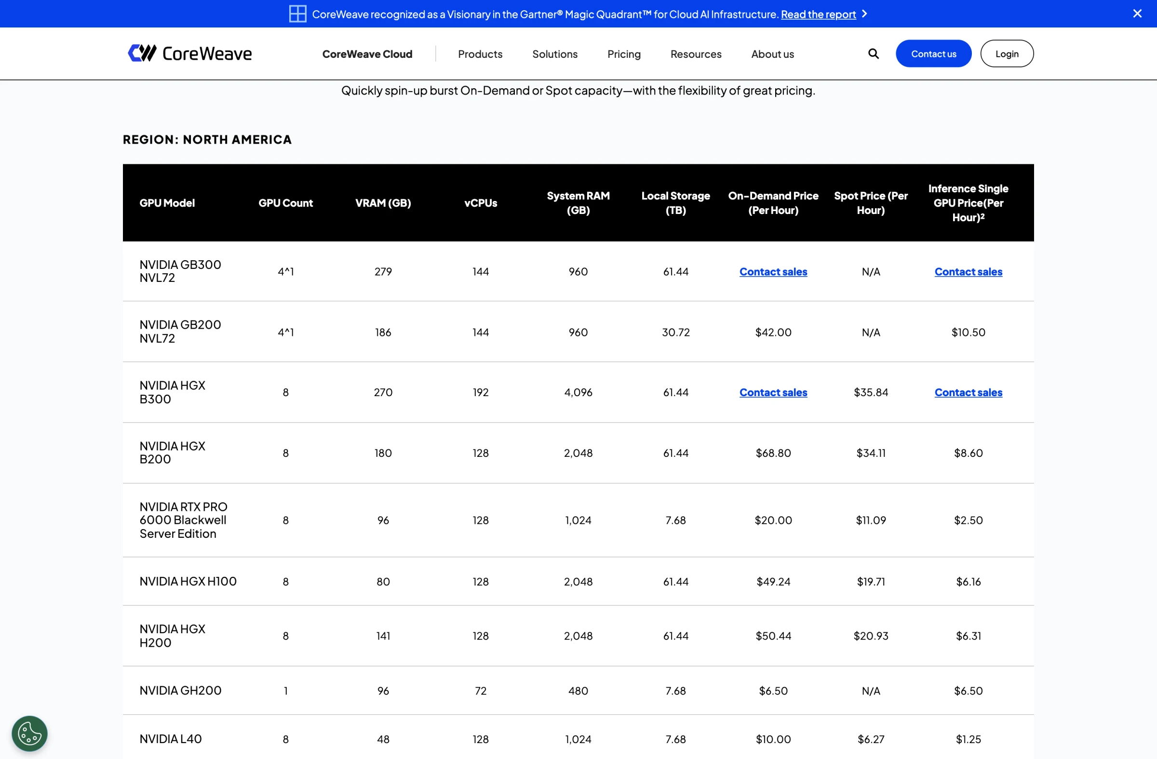Select the NVIDIA GB300 NVL72 model name
The image size is (1157, 759).
click(x=180, y=271)
